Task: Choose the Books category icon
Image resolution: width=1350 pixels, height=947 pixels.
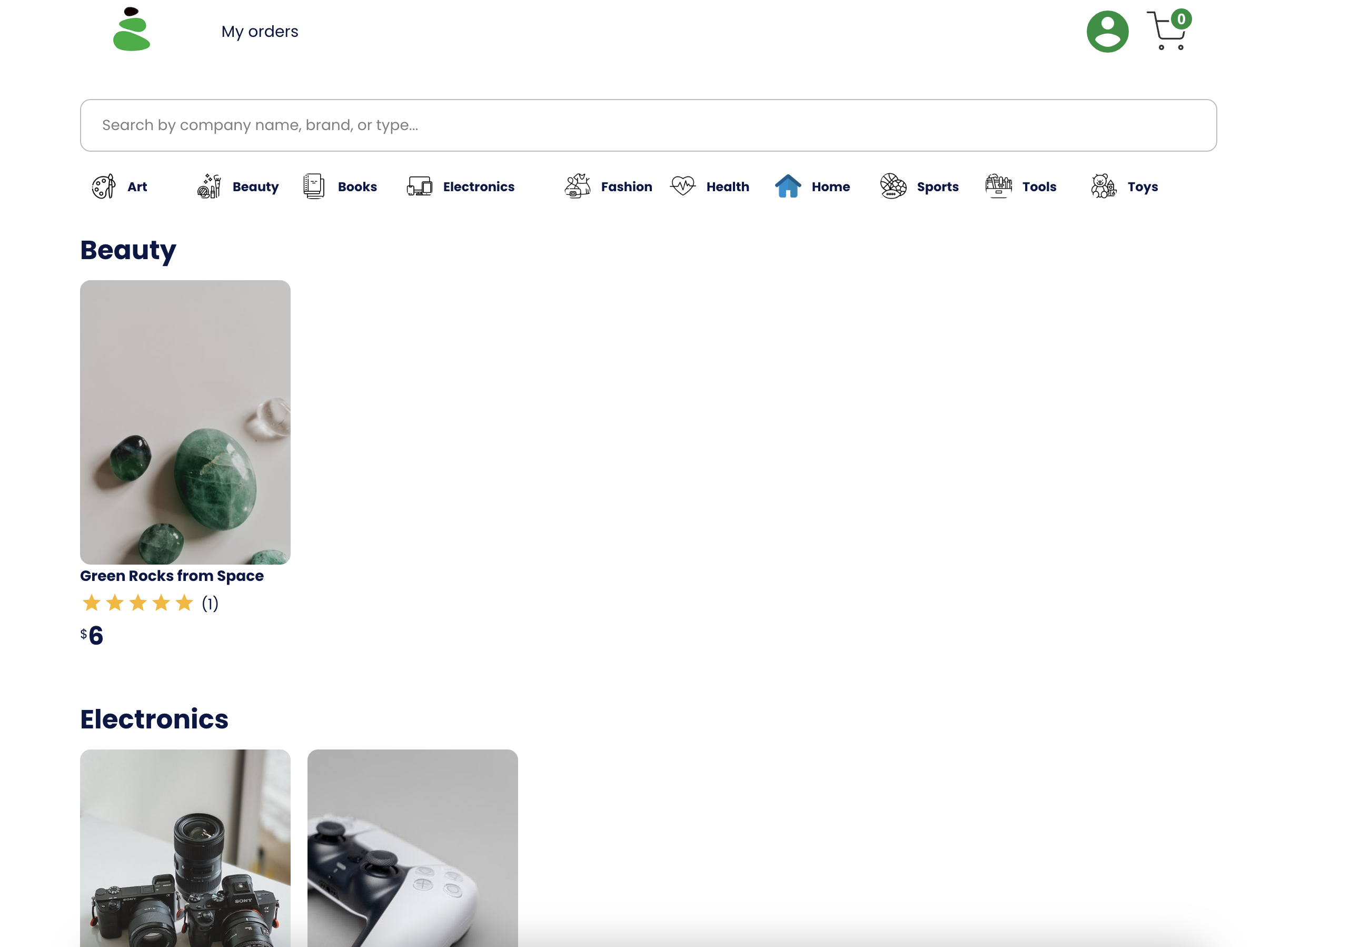Action: click(313, 186)
